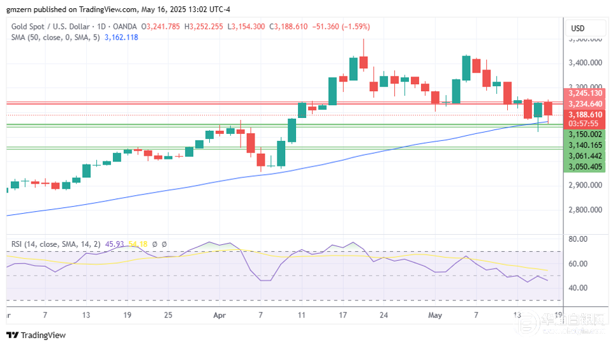This screenshot has height=347, width=615.
Task: Click the SMA value 3,162.118
Action: coord(120,37)
